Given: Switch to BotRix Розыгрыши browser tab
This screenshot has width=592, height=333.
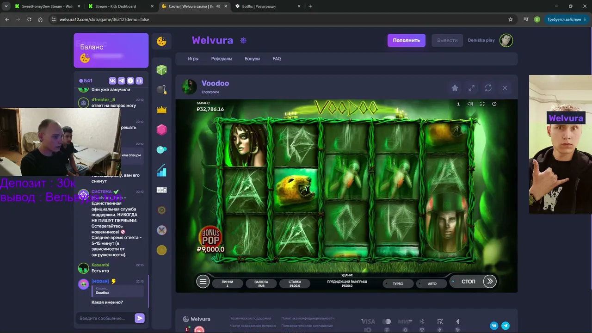Looking at the screenshot, I should pos(268,6).
